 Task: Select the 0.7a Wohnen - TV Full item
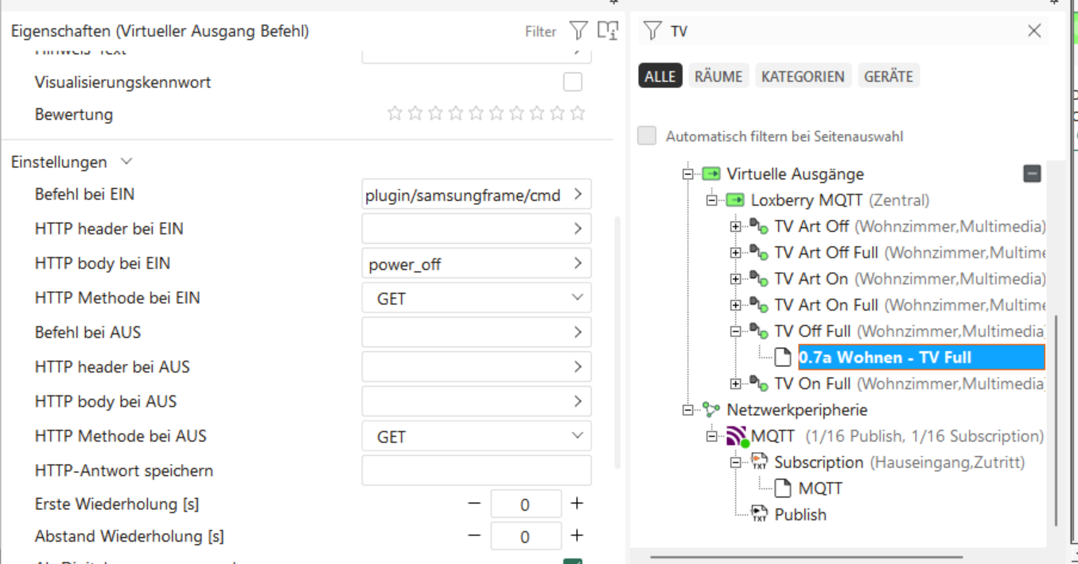(x=885, y=357)
